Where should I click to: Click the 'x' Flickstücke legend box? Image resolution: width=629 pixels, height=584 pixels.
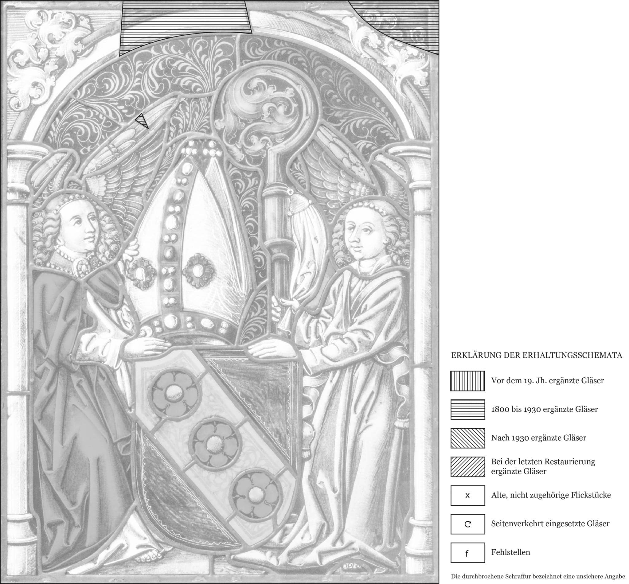[467, 495]
